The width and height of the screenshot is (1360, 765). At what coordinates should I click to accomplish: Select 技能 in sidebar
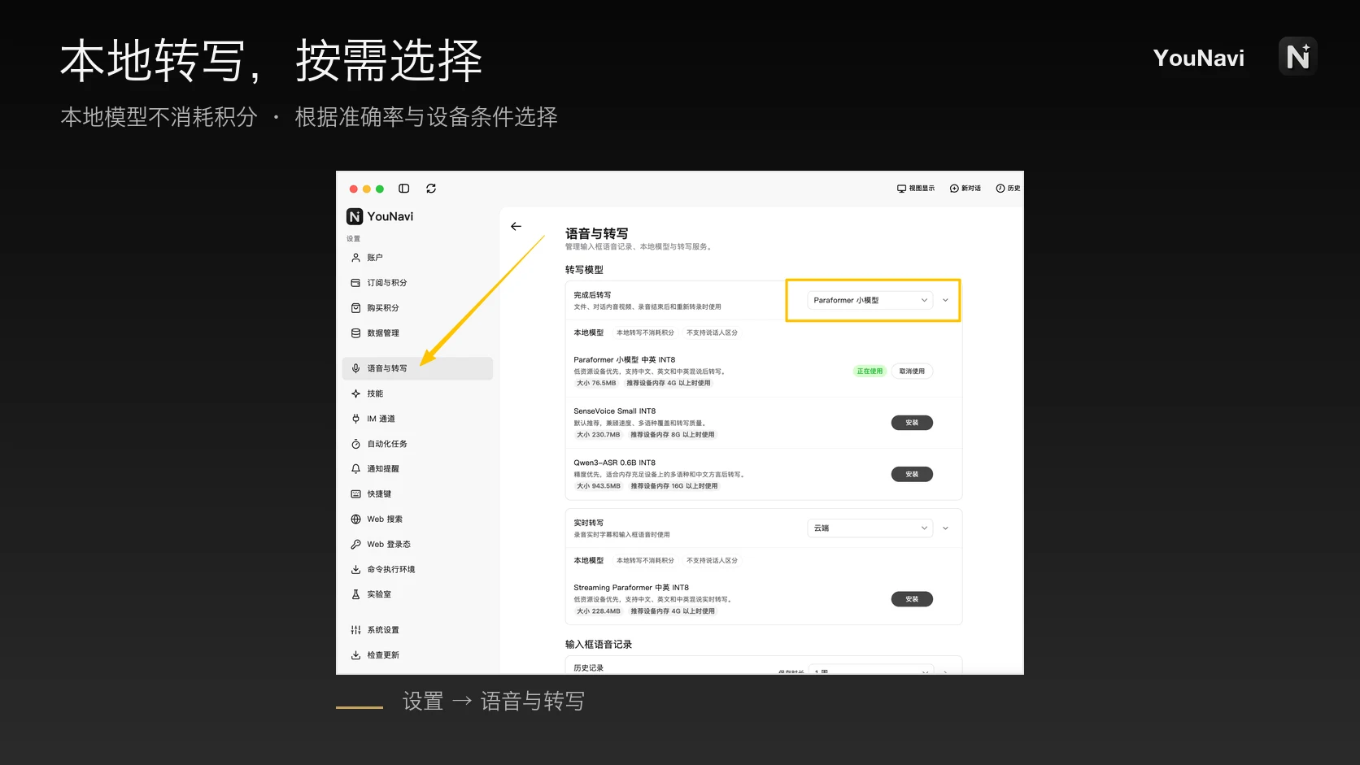417,393
